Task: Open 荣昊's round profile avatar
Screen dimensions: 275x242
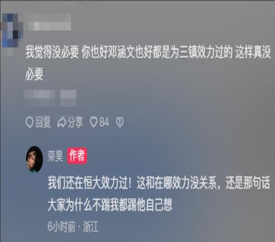Action: pyautogui.click(x=34, y=159)
